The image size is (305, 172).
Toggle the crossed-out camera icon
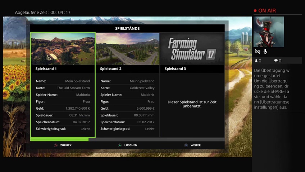point(257,52)
